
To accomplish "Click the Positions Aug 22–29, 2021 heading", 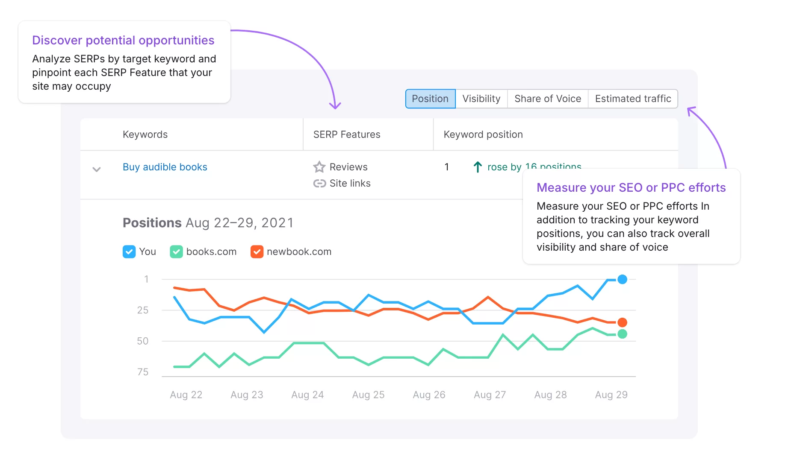I will (208, 223).
